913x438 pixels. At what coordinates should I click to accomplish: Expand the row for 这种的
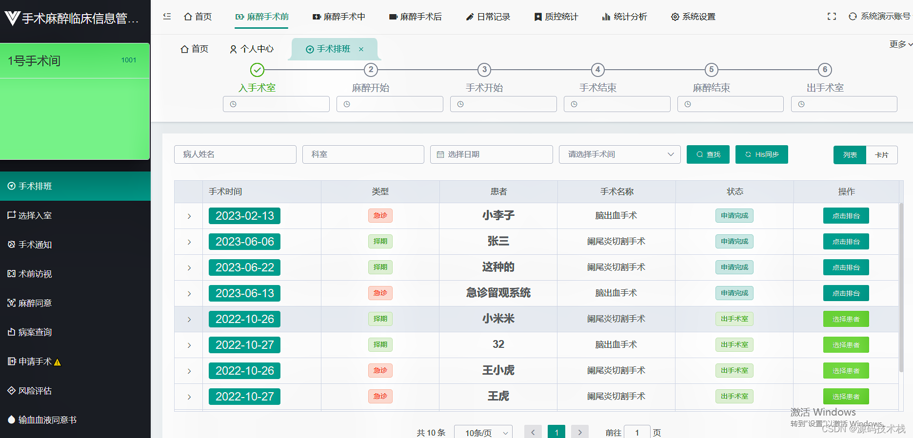(x=189, y=268)
